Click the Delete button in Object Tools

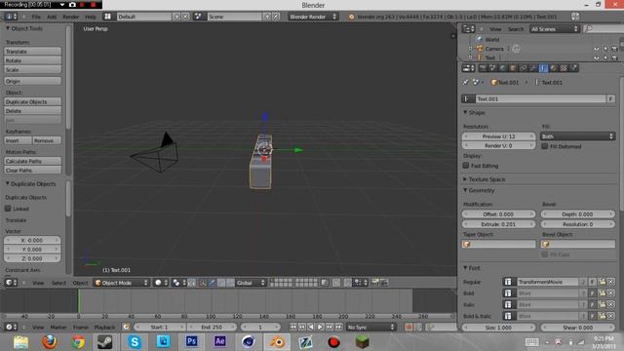coord(32,111)
